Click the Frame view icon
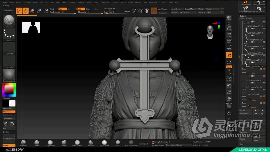The image size is (270, 152). [229, 79]
